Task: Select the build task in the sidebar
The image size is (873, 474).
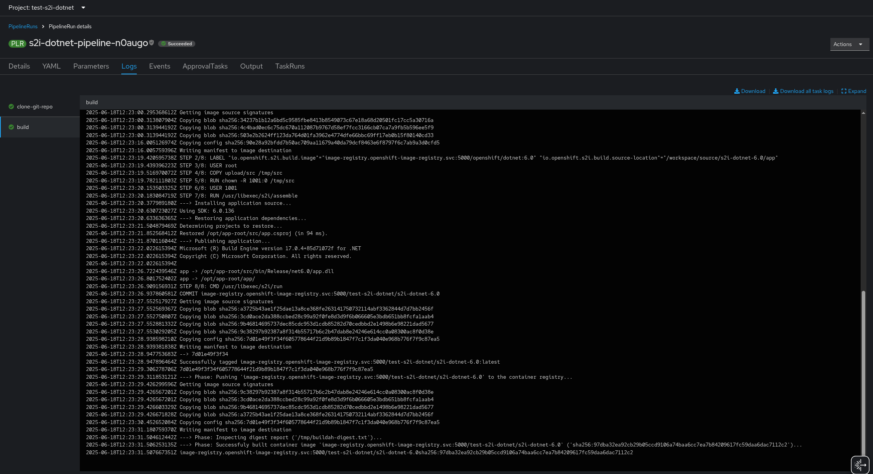Action: pos(23,127)
